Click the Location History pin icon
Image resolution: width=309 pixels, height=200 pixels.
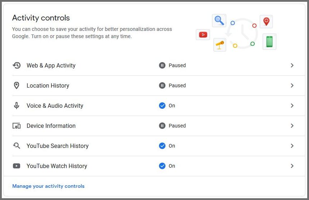tap(17, 85)
